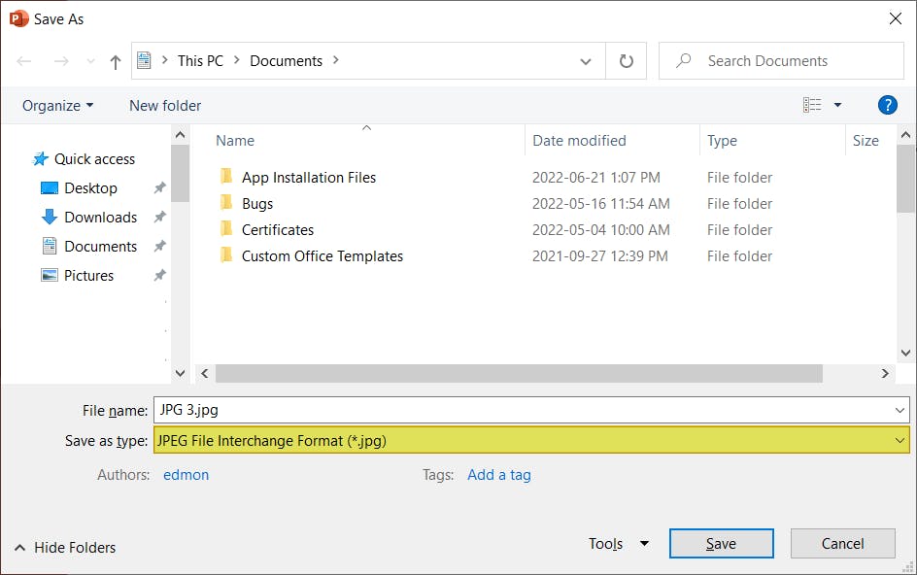Image resolution: width=917 pixels, height=575 pixels.
Task: Open the Tools dropdown menu
Action: (618, 543)
